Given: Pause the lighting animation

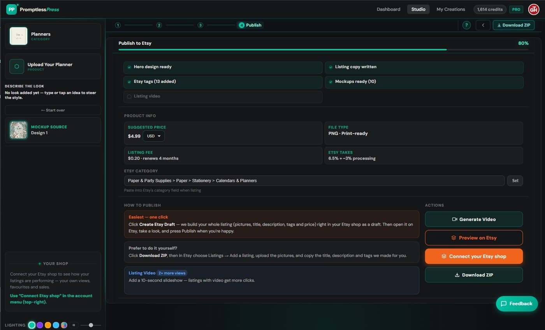Looking at the screenshot, I should coord(74,325).
